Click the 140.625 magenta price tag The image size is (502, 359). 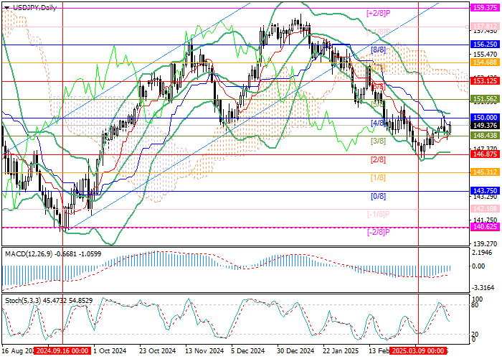pyautogui.click(x=484, y=228)
